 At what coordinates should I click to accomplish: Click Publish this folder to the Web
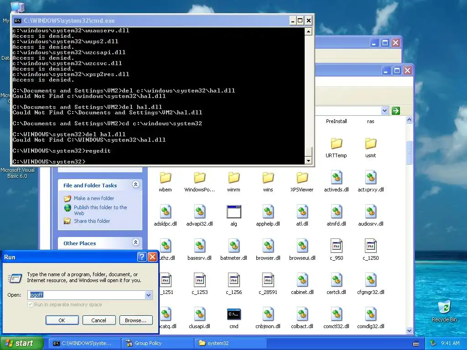[x=100, y=210]
